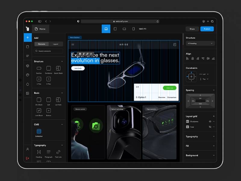Apply bold in the floating text toolbar

tap(80, 54)
